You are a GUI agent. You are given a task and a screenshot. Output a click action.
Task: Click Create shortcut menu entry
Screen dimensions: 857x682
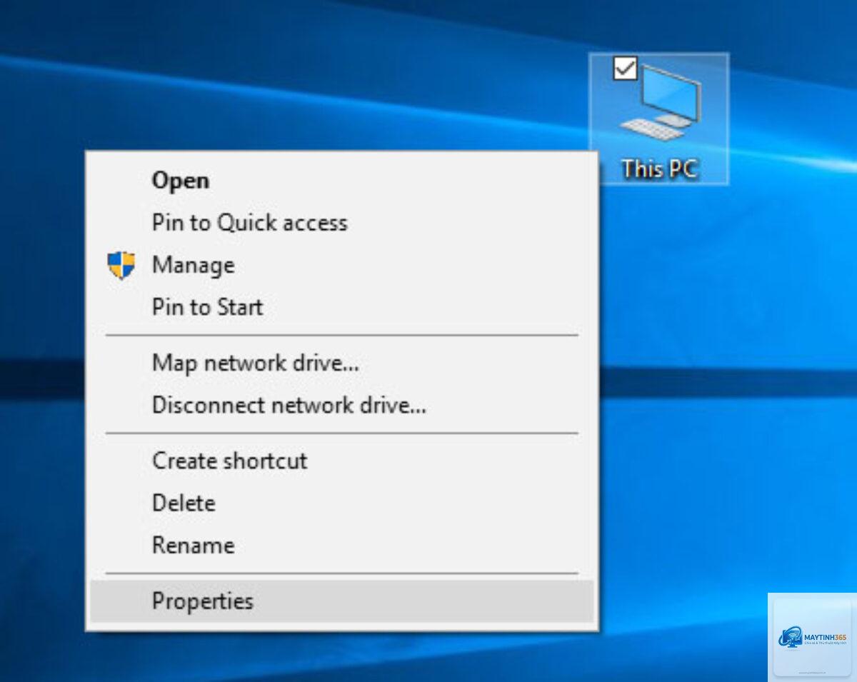coord(342,461)
